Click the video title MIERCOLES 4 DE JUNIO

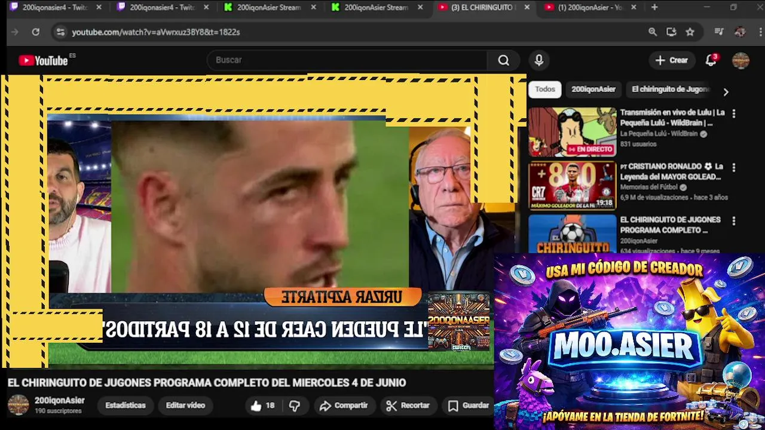207,383
